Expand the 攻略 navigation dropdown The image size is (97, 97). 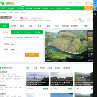(60, 8)
